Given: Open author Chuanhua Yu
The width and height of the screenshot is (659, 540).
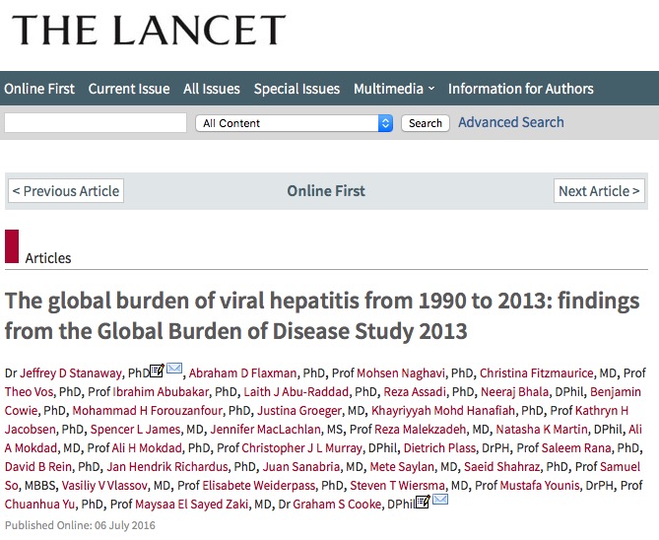Looking at the screenshot, I should tap(40, 505).
